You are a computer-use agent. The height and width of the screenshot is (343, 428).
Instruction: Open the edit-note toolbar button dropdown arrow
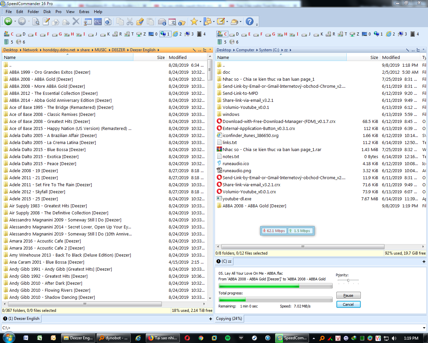coord(227,21)
